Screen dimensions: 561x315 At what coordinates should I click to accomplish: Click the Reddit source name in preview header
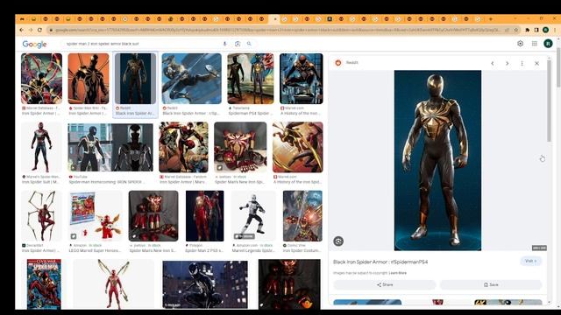pyautogui.click(x=352, y=62)
